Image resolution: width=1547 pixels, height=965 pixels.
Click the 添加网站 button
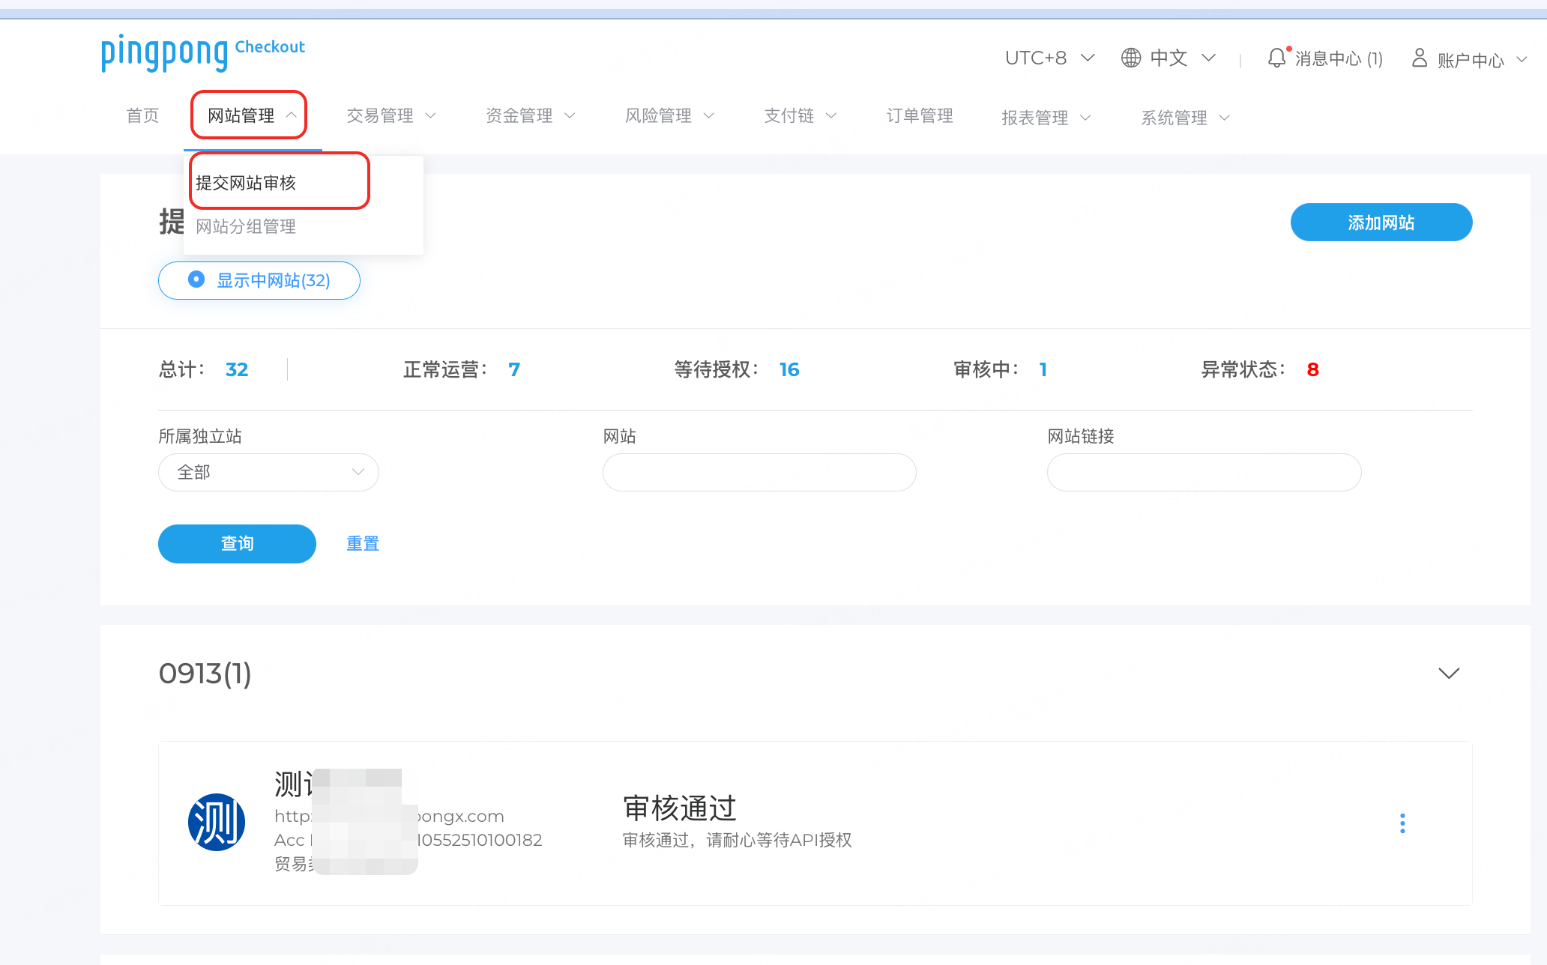(x=1381, y=222)
